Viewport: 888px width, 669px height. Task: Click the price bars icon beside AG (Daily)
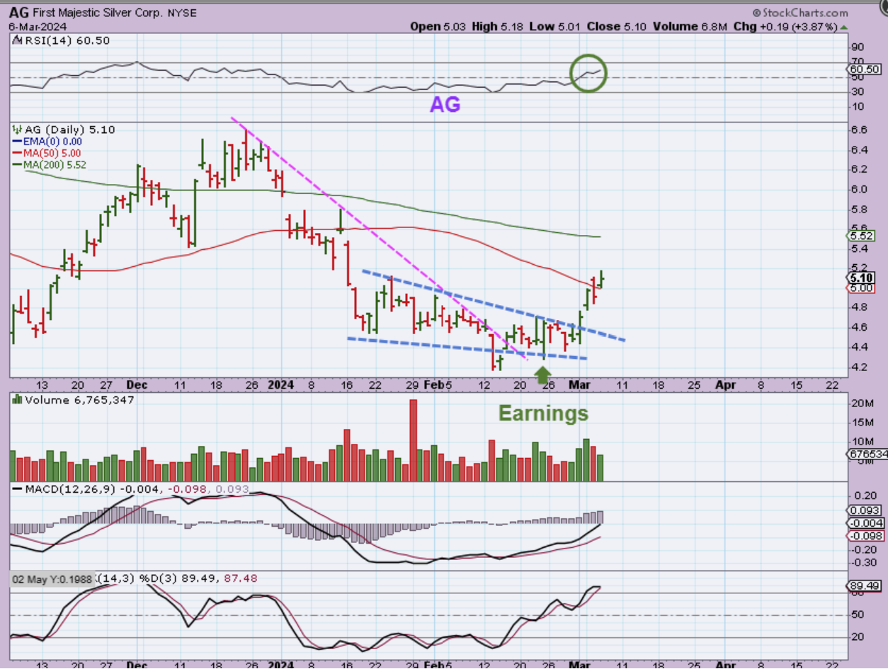pos(17,130)
